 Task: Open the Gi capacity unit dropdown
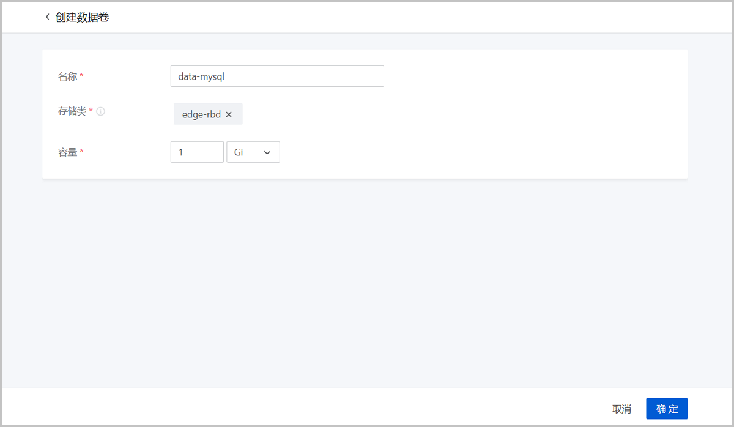click(x=253, y=152)
